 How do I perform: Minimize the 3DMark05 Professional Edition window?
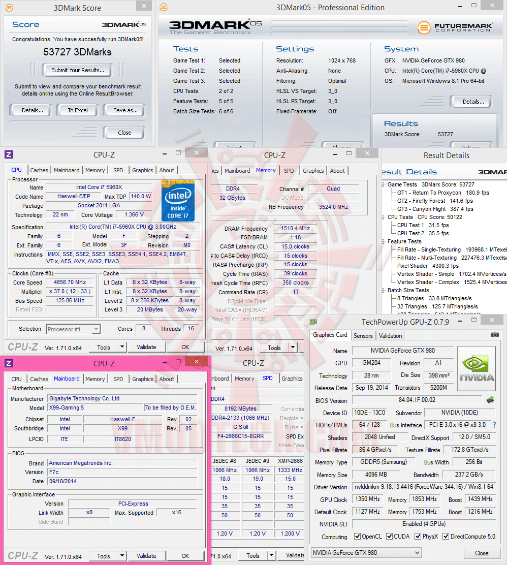[x=460, y=6]
